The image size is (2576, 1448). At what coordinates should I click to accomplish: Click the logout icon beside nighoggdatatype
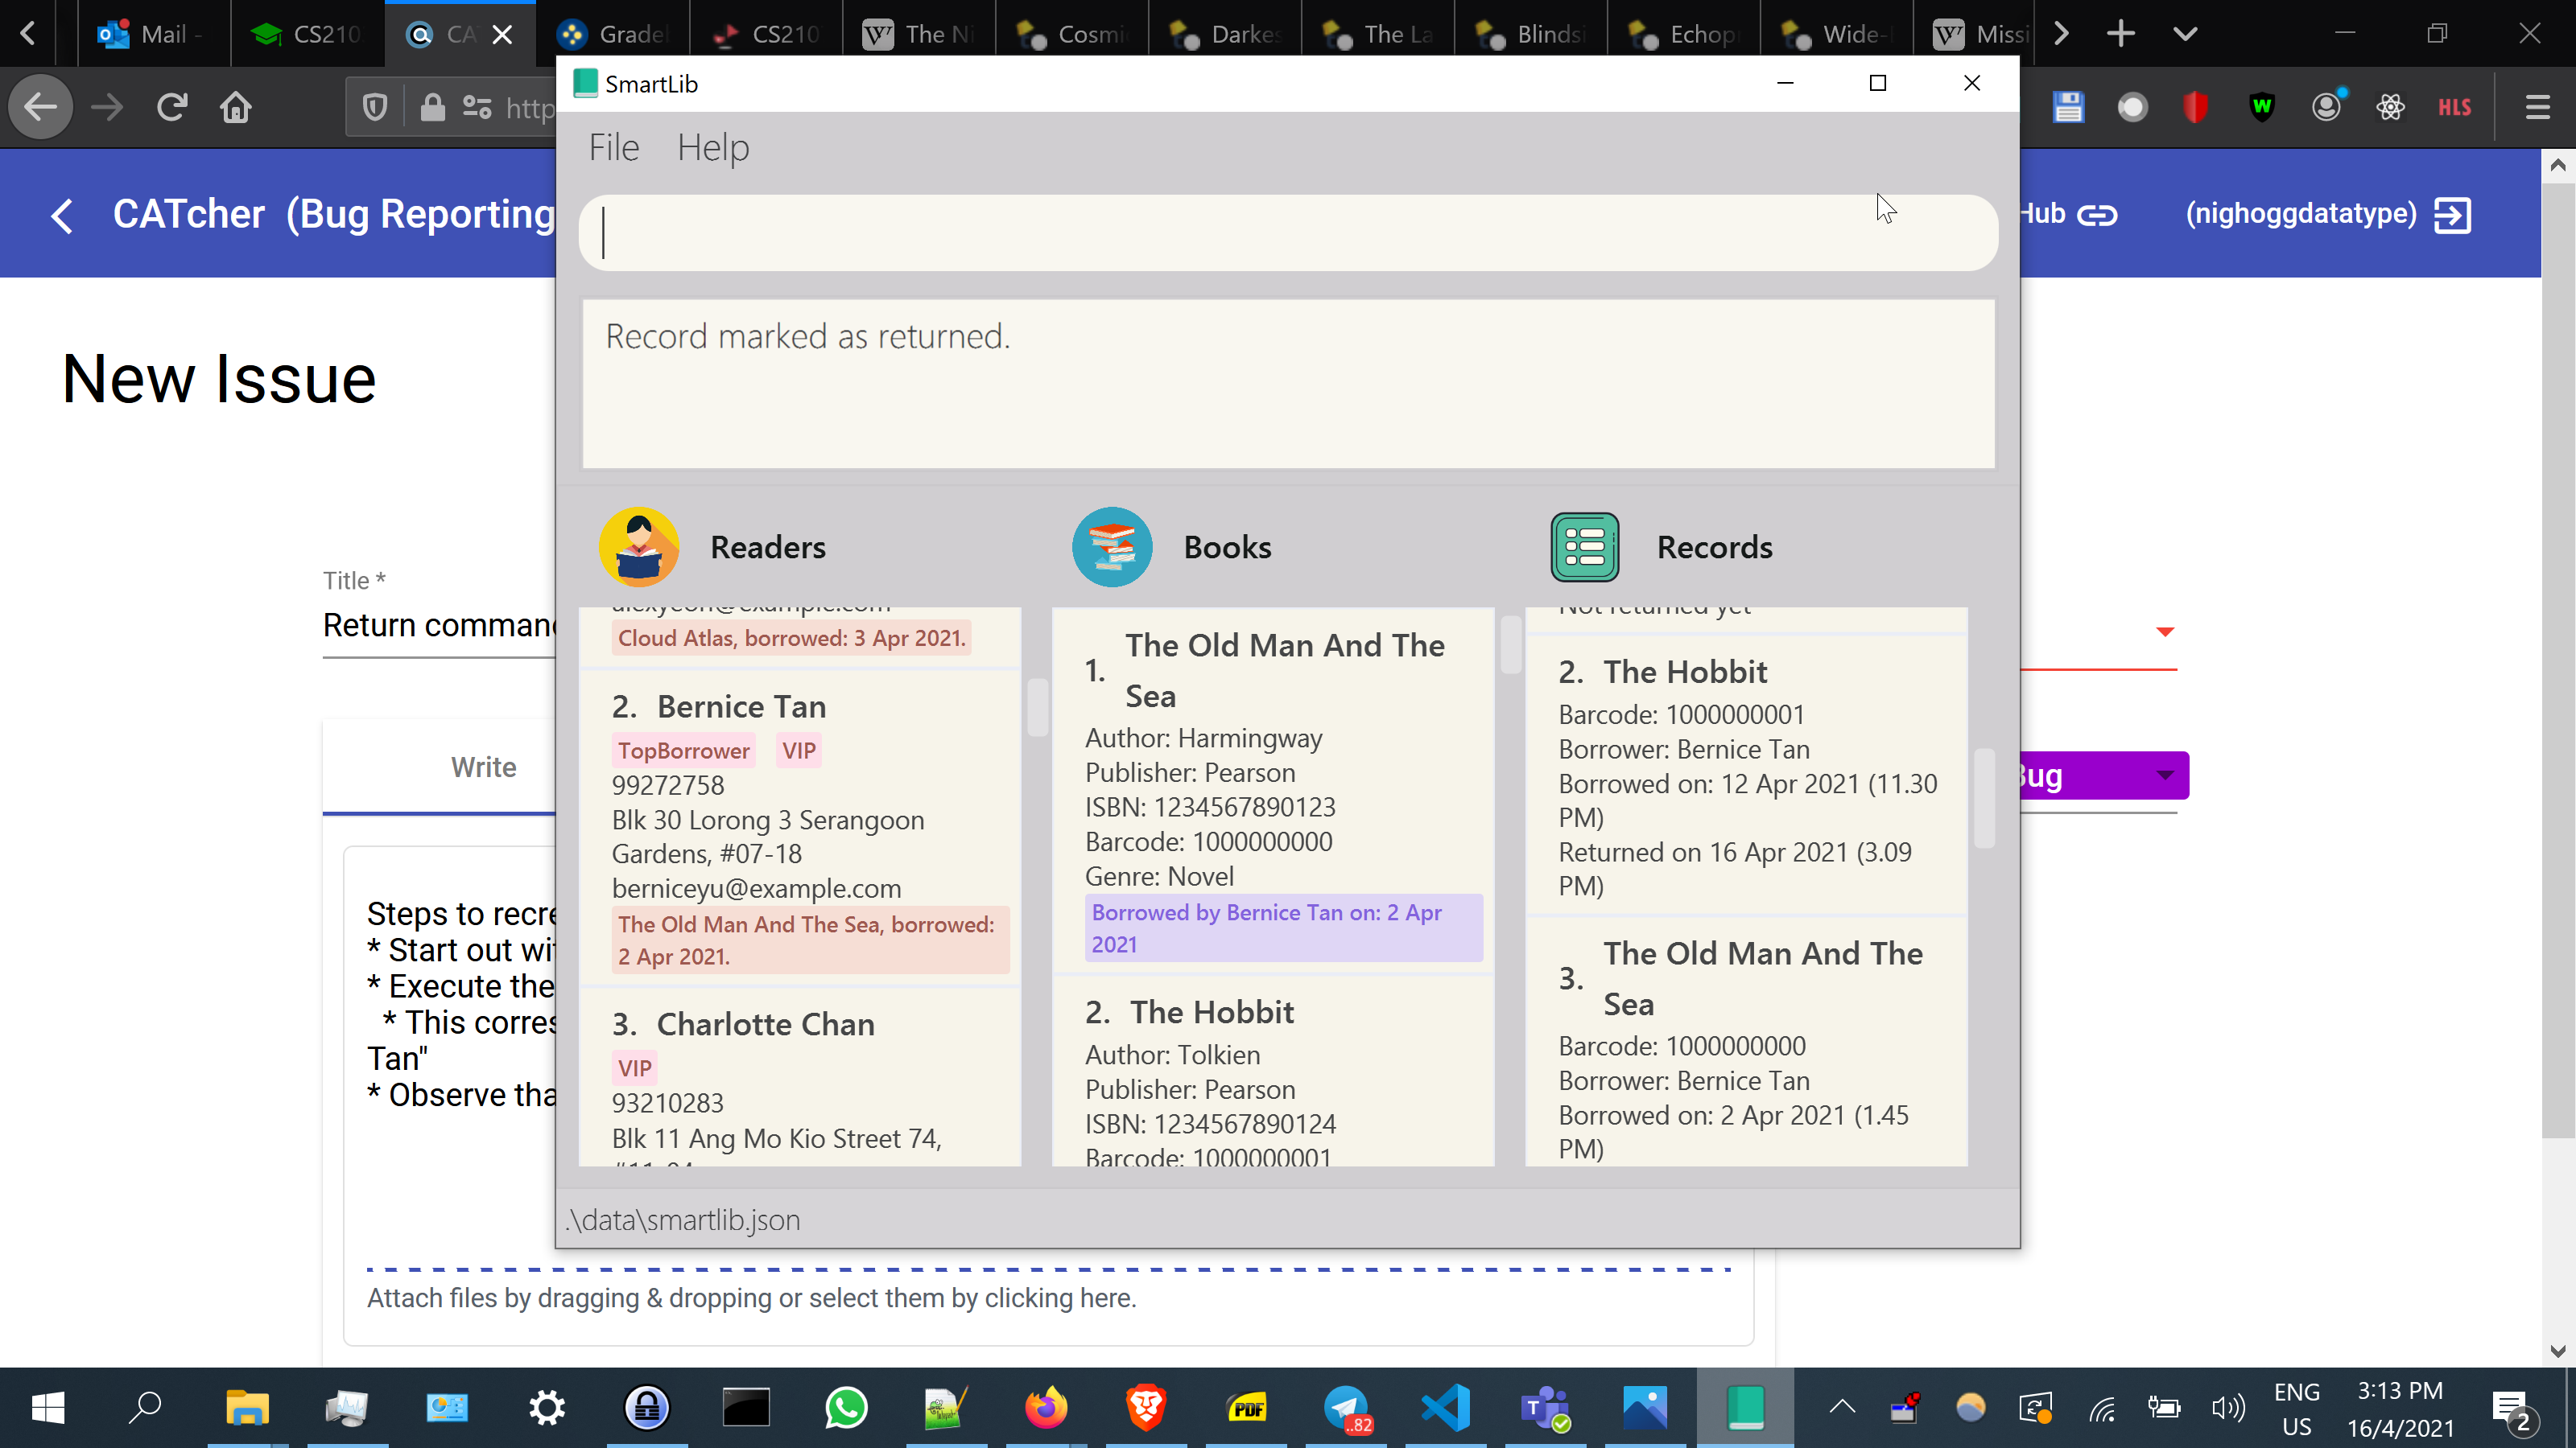(x=2453, y=215)
